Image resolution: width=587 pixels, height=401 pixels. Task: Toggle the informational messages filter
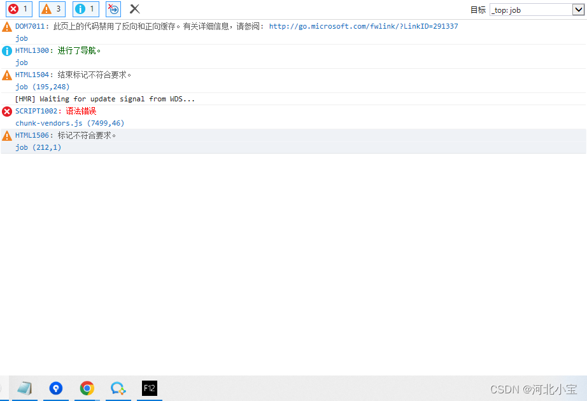pos(85,9)
